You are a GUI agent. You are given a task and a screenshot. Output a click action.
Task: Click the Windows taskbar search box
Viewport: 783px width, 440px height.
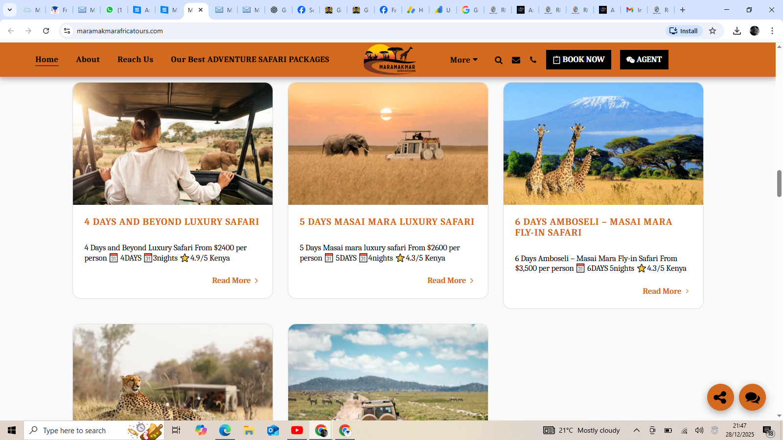coord(94,430)
